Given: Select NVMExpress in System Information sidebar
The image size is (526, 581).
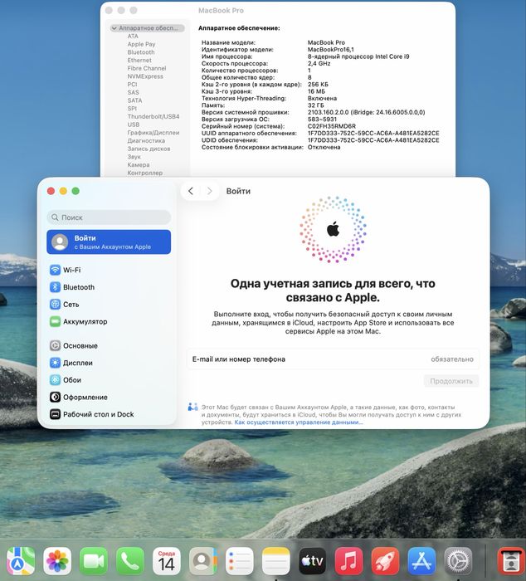Looking at the screenshot, I should pyautogui.click(x=145, y=76).
